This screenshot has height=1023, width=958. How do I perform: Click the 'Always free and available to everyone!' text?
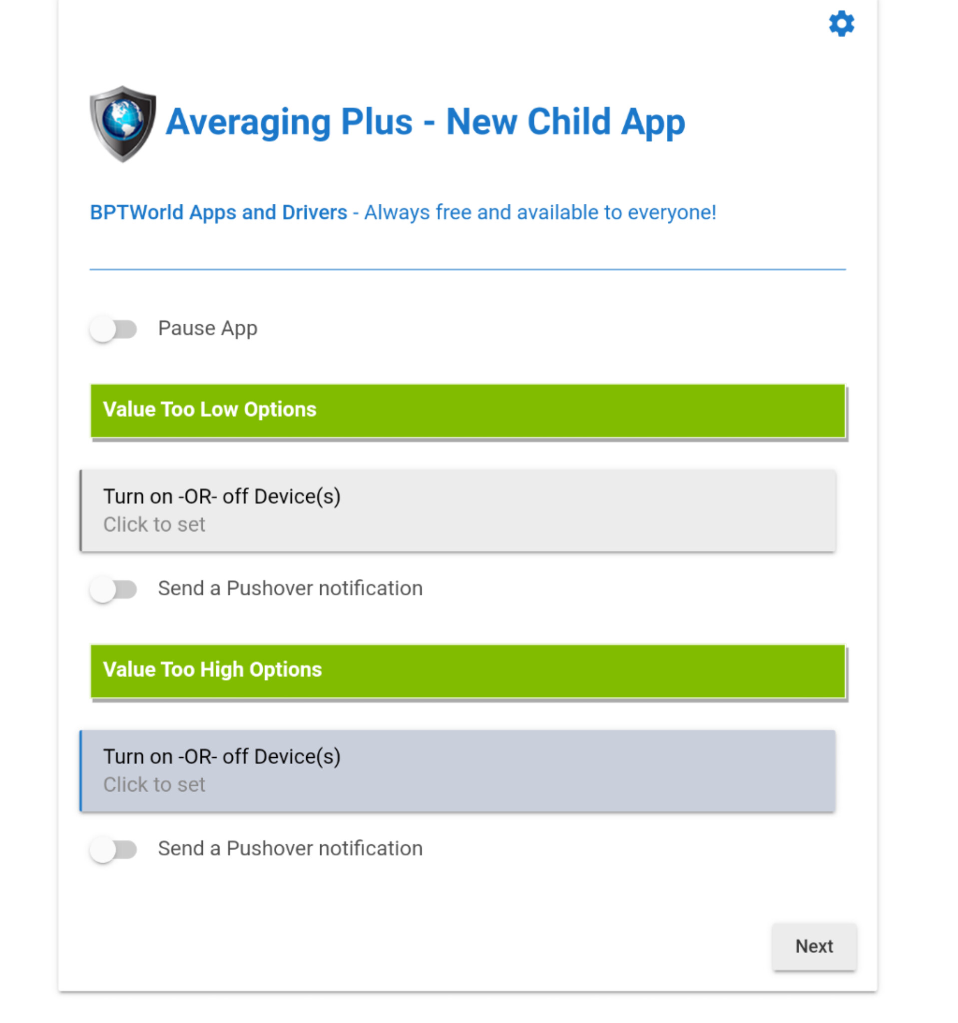pyautogui.click(x=540, y=212)
